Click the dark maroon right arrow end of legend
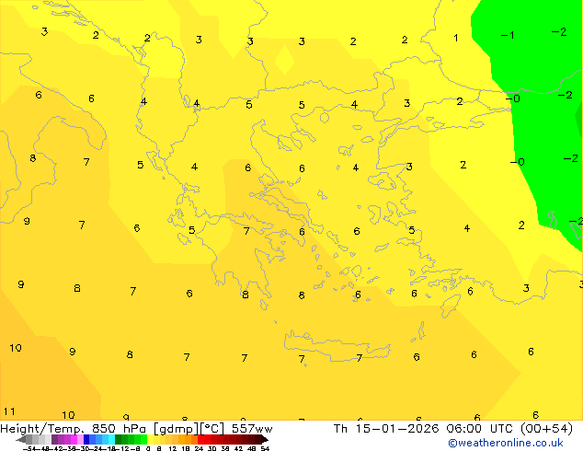Screen dimensions: 583x451 point(265,439)
